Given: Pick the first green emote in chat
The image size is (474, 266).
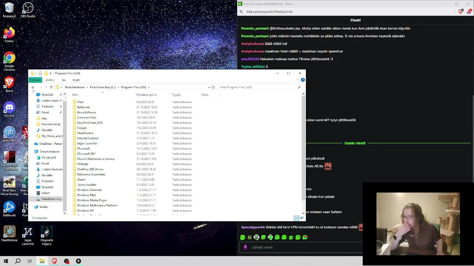Looking at the screenshot, I should tap(243, 237).
